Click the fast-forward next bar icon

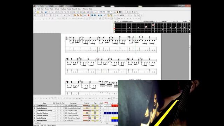[101, 15]
